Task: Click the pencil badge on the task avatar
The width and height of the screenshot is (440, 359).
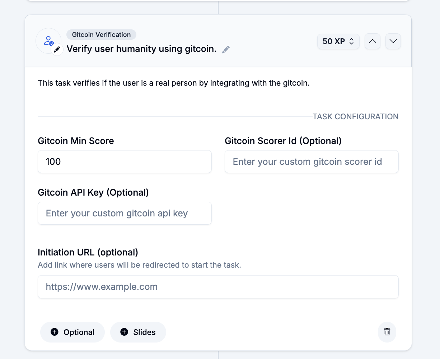Action: (x=57, y=50)
